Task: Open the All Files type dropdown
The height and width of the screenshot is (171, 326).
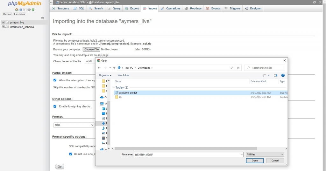Action: [x=265, y=154]
